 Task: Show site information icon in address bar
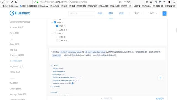click(35, 2)
